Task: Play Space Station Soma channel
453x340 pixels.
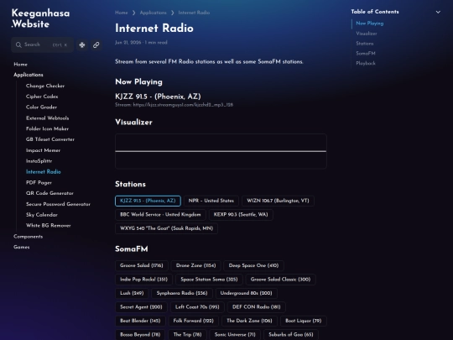Action: pyautogui.click(x=209, y=280)
